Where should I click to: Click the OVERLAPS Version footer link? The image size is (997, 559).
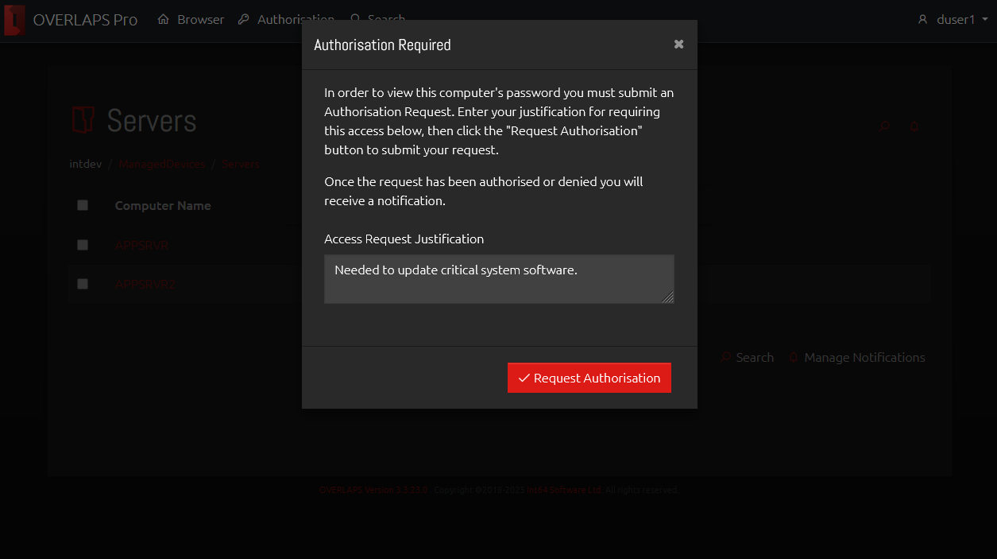click(373, 490)
